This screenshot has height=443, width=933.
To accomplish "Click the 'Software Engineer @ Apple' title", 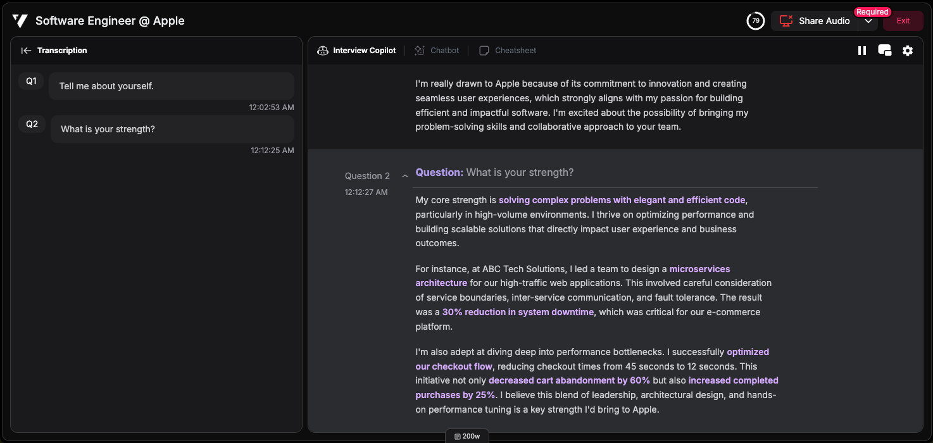I will tap(110, 21).
